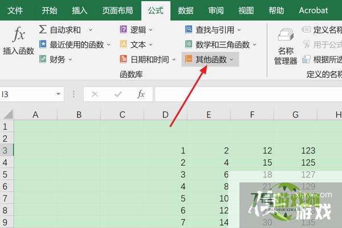The height and width of the screenshot is (228, 342).
Task: Click the Financial (财务) functions icon
Action: click(43, 59)
